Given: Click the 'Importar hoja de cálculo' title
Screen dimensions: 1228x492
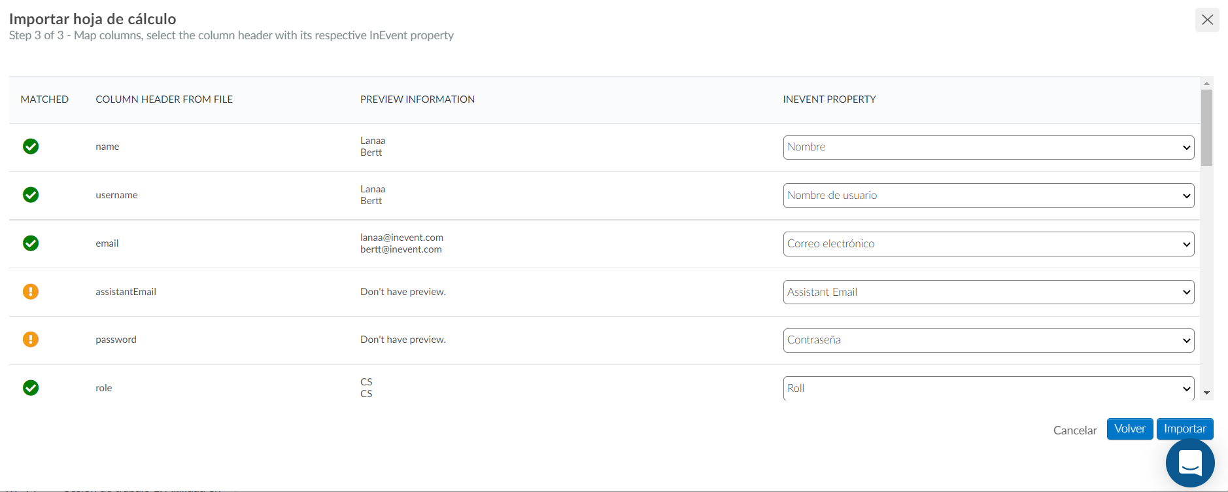Looking at the screenshot, I should (x=93, y=19).
